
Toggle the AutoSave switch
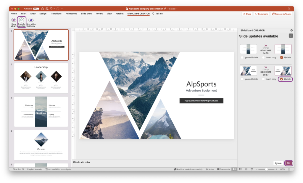click(36, 9)
